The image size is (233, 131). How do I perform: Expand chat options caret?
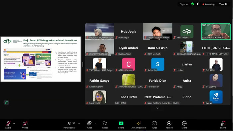pos(96,123)
